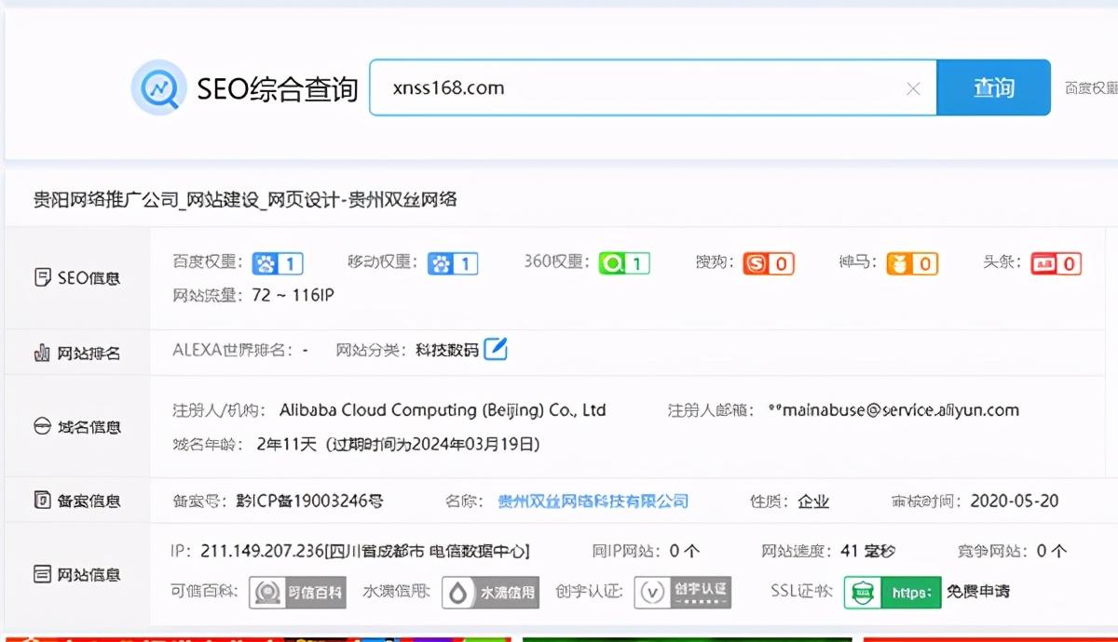Click the 科技数码 site category text
Viewport: 1118px width, 642px height.
click(447, 350)
